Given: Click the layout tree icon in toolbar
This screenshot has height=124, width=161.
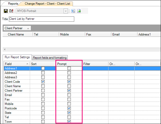Looking at the screenshot, I should pyautogui.click(x=73, y=11).
